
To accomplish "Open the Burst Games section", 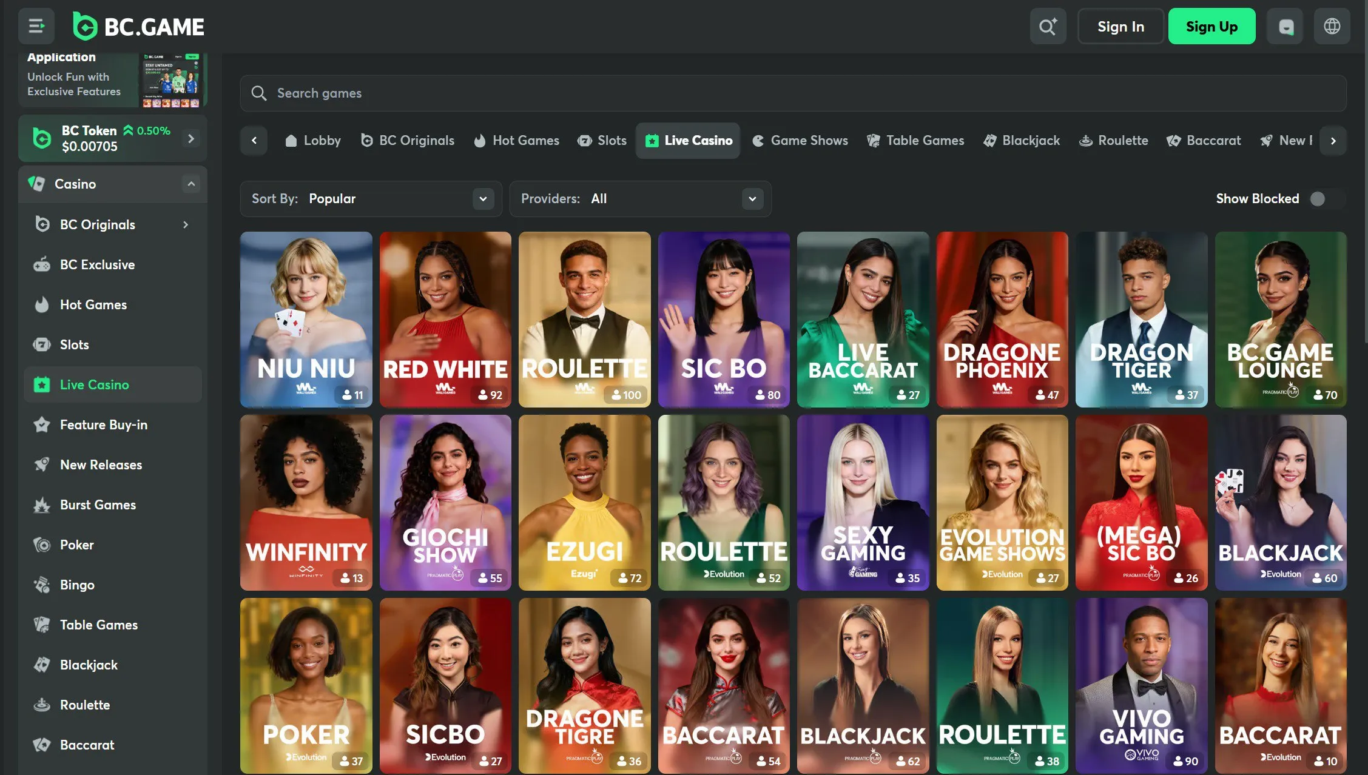I will tap(97, 505).
